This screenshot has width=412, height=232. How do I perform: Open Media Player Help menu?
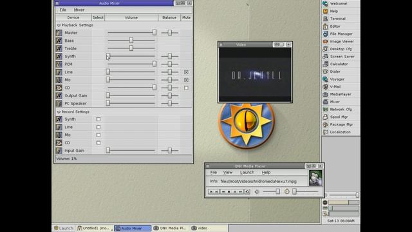tap(266, 173)
